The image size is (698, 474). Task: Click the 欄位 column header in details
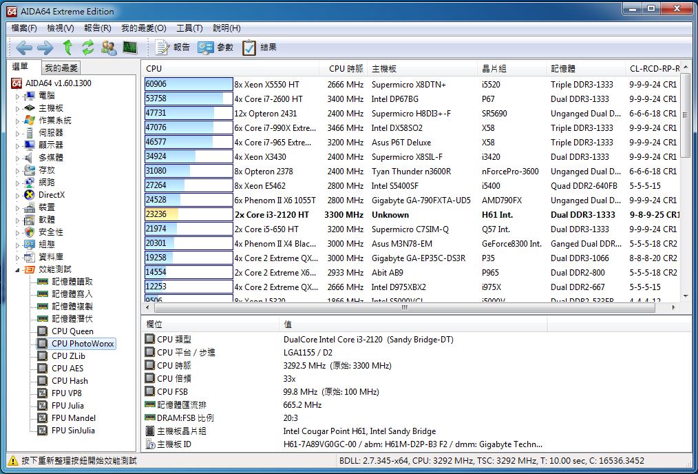point(210,324)
